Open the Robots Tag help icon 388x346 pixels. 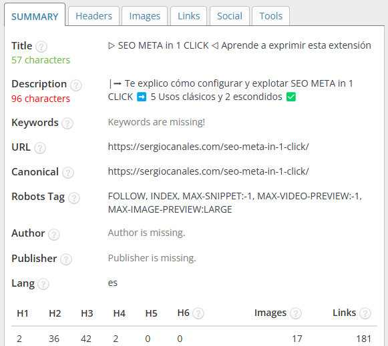(74, 198)
